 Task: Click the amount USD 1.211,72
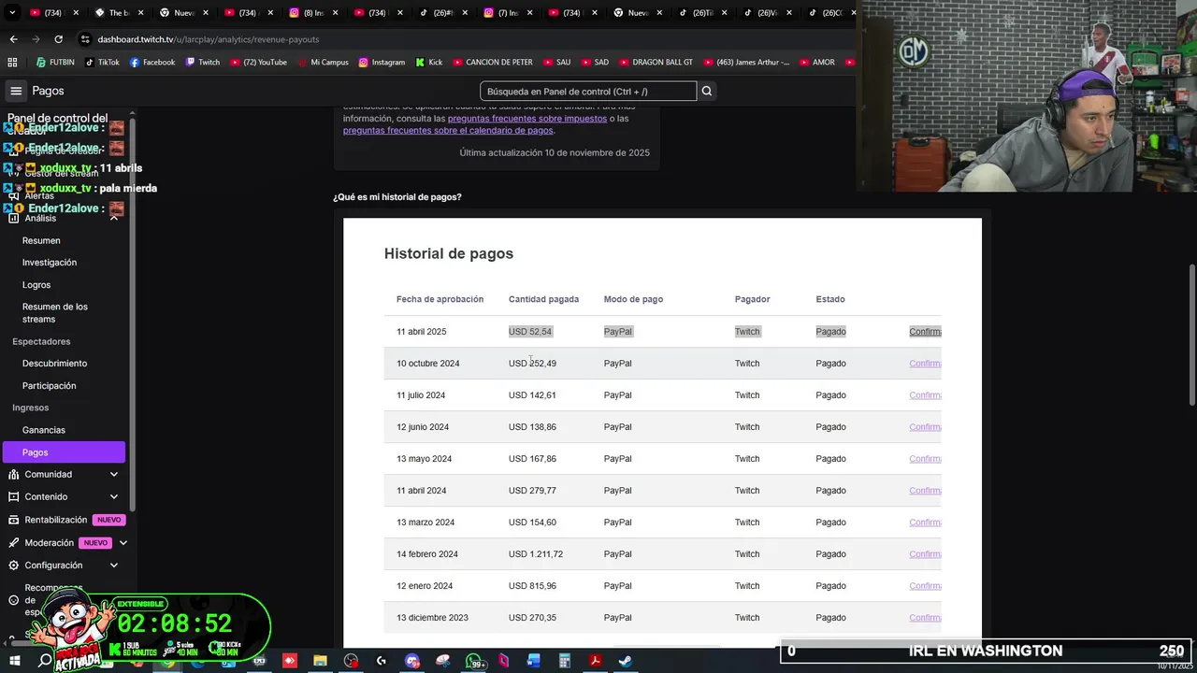(536, 554)
